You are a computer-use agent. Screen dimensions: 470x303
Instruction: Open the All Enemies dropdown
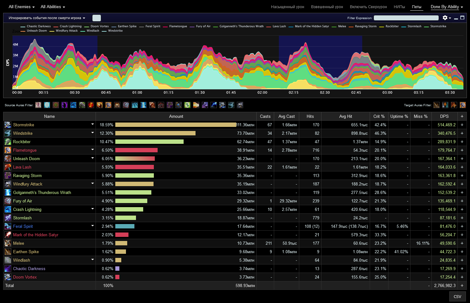click(21, 7)
